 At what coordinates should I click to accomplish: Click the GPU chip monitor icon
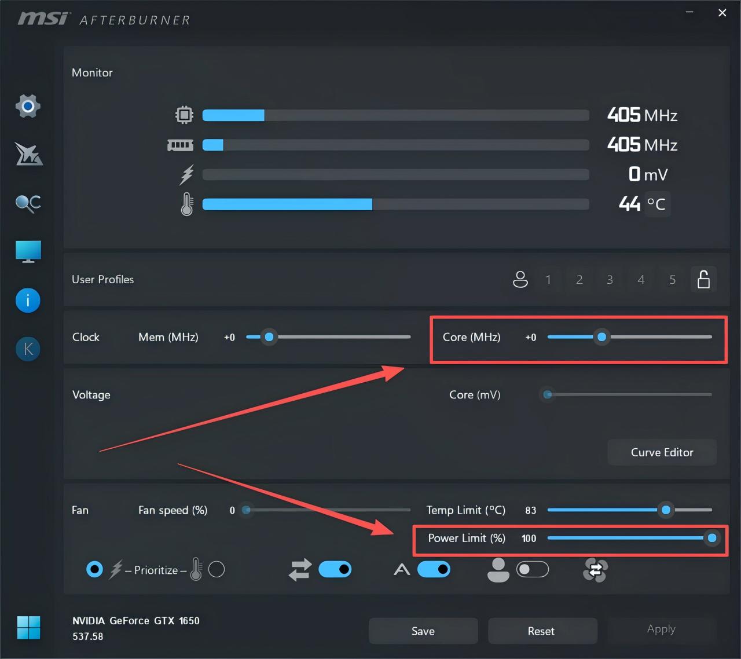pyautogui.click(x=184, y=115)
